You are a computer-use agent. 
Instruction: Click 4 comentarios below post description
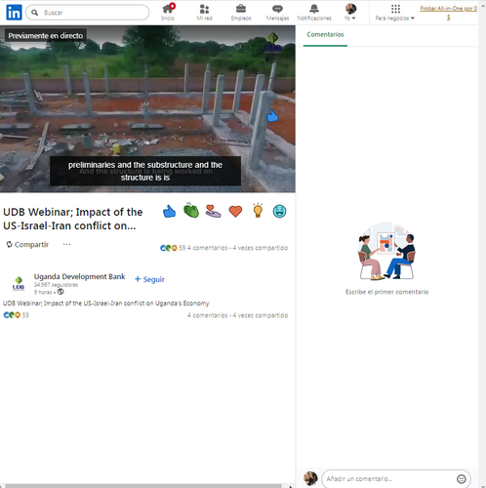coord(208,315)
